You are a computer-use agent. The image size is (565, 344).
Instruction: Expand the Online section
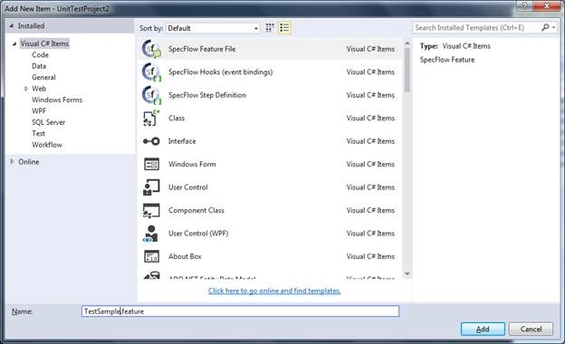(x=12, y=162)
